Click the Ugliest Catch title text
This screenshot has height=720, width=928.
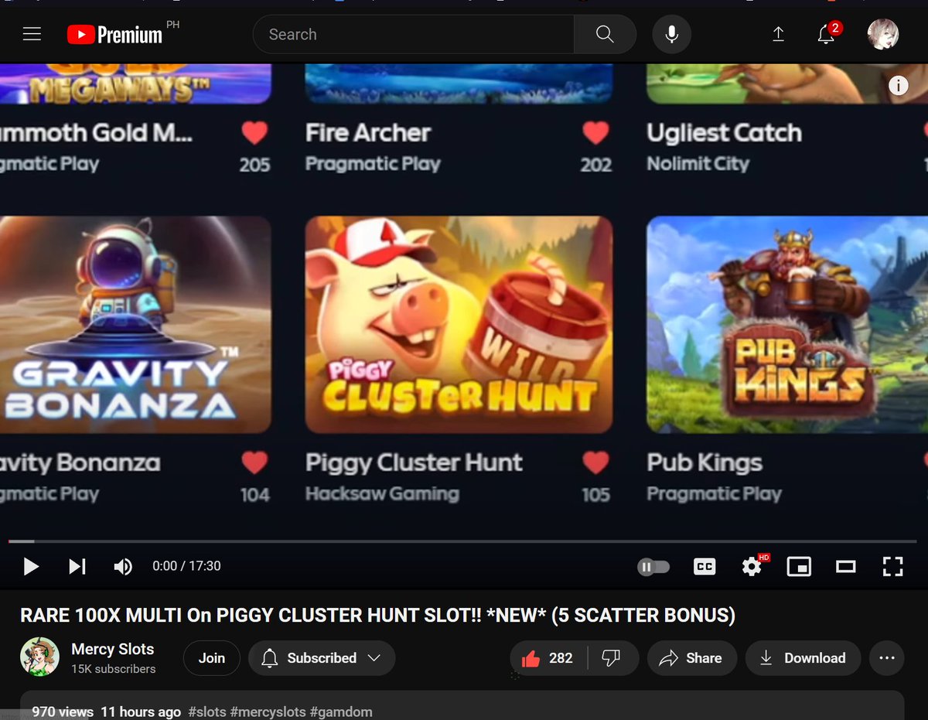coord(725,133)
